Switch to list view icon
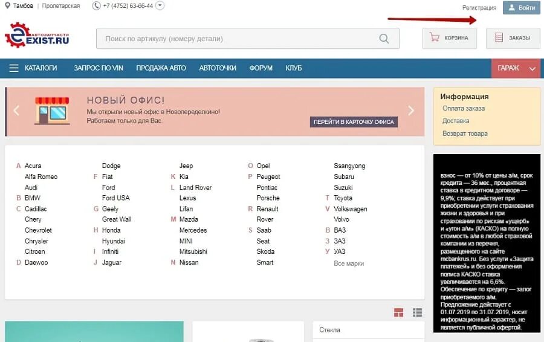This screenshot has height=342, width=544. coord(417,312)
